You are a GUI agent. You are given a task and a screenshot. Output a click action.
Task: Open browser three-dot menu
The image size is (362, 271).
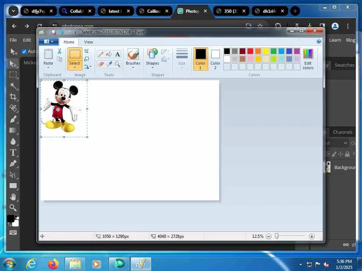pos(348,26)
